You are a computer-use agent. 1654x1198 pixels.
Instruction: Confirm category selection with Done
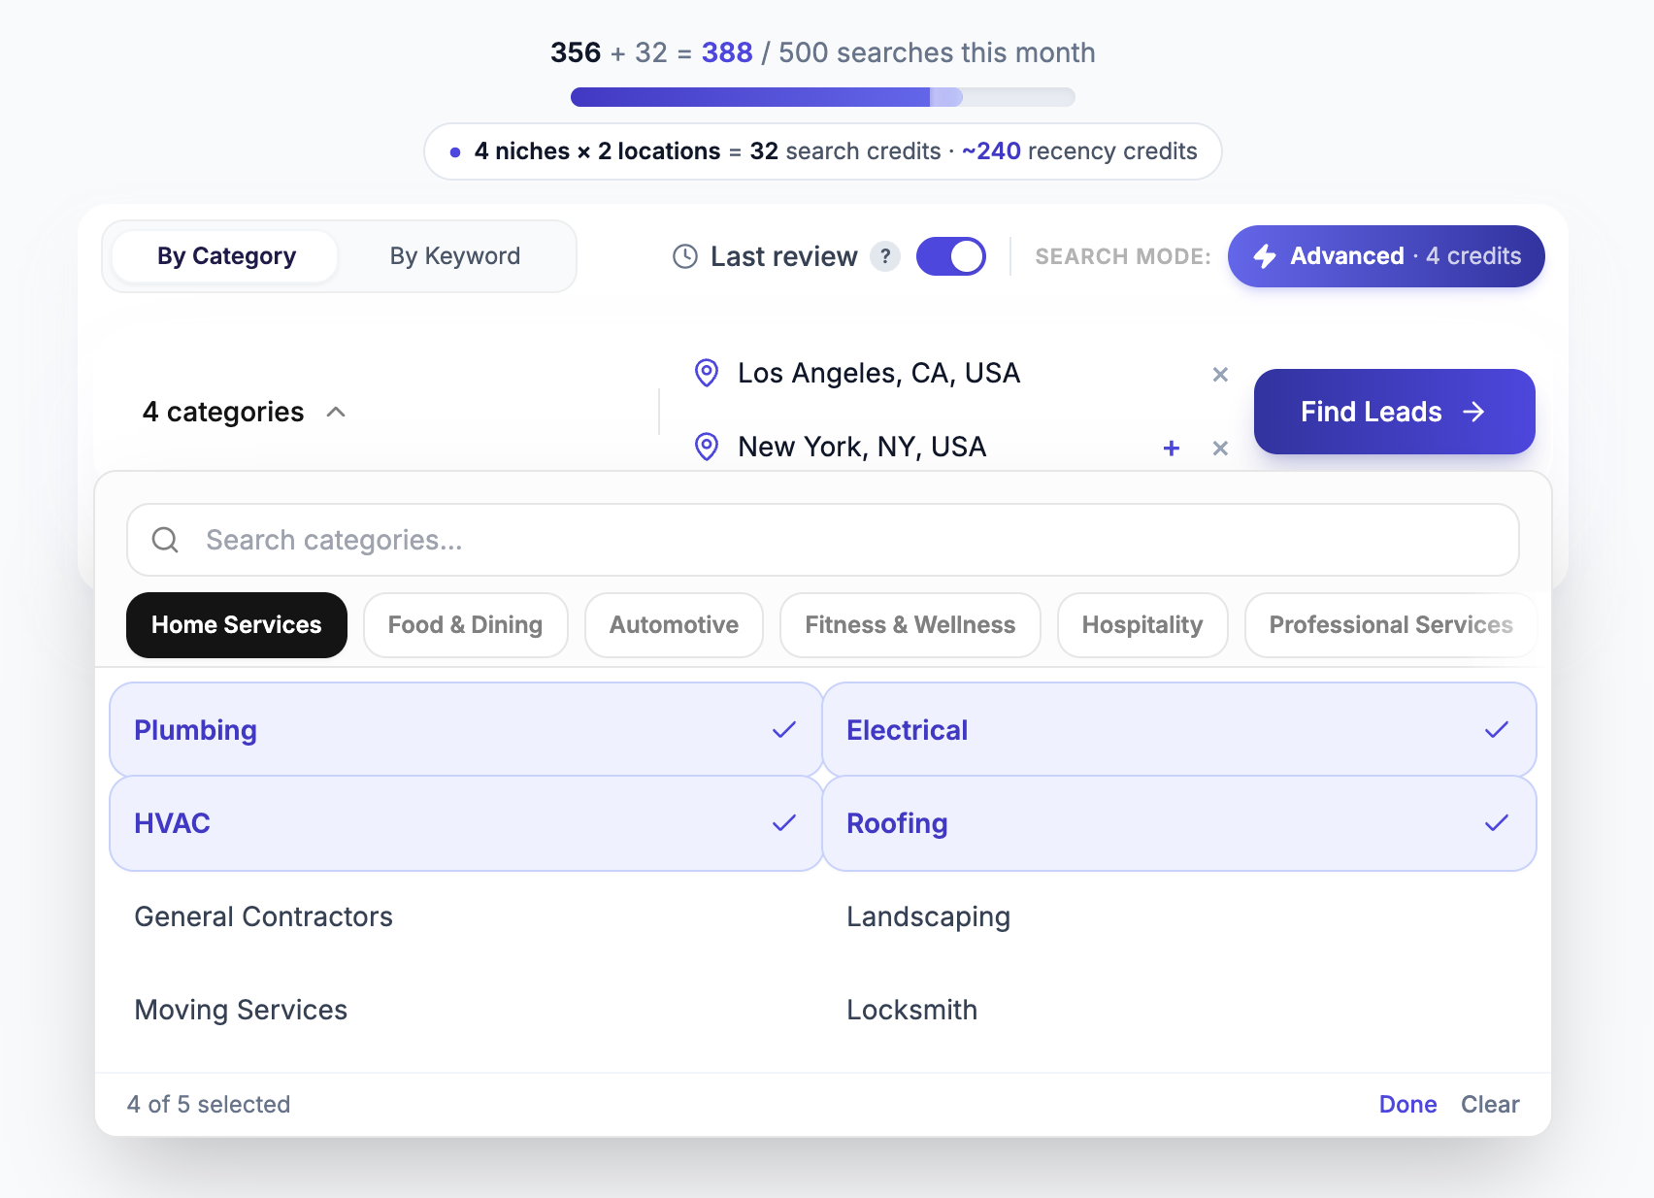pos(1408,1105)
